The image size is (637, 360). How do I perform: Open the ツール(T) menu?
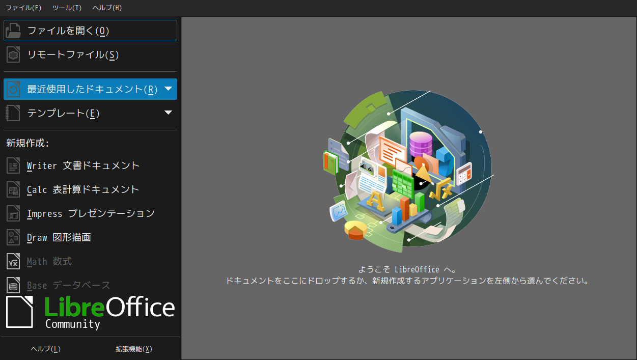tap(67, 8)
